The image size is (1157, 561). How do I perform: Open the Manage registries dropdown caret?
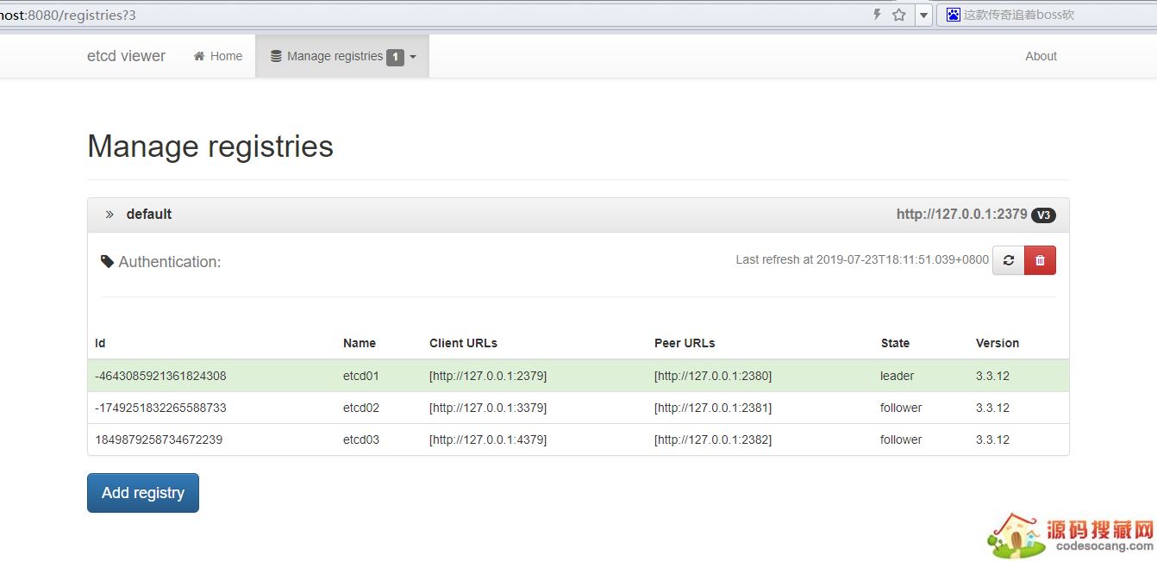(413, 57)
